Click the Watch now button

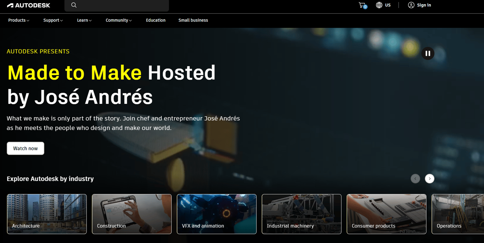point(26,148)
